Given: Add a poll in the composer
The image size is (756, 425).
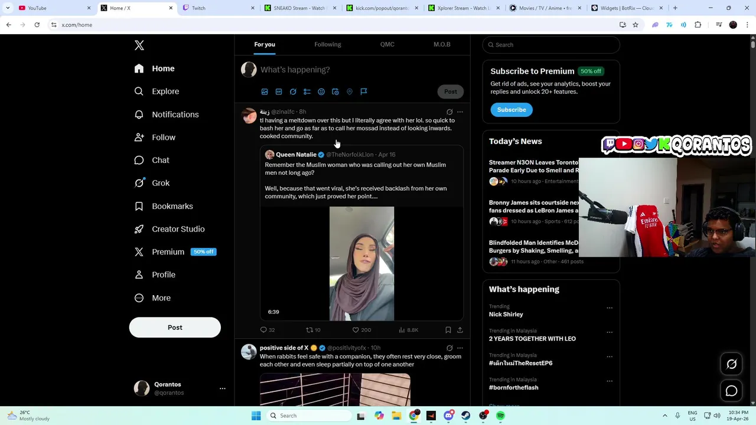Looking at the screenshot, I should 307,91.
